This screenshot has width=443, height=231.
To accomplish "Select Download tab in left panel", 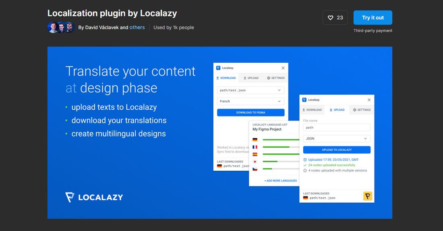I will pos(226,78).
